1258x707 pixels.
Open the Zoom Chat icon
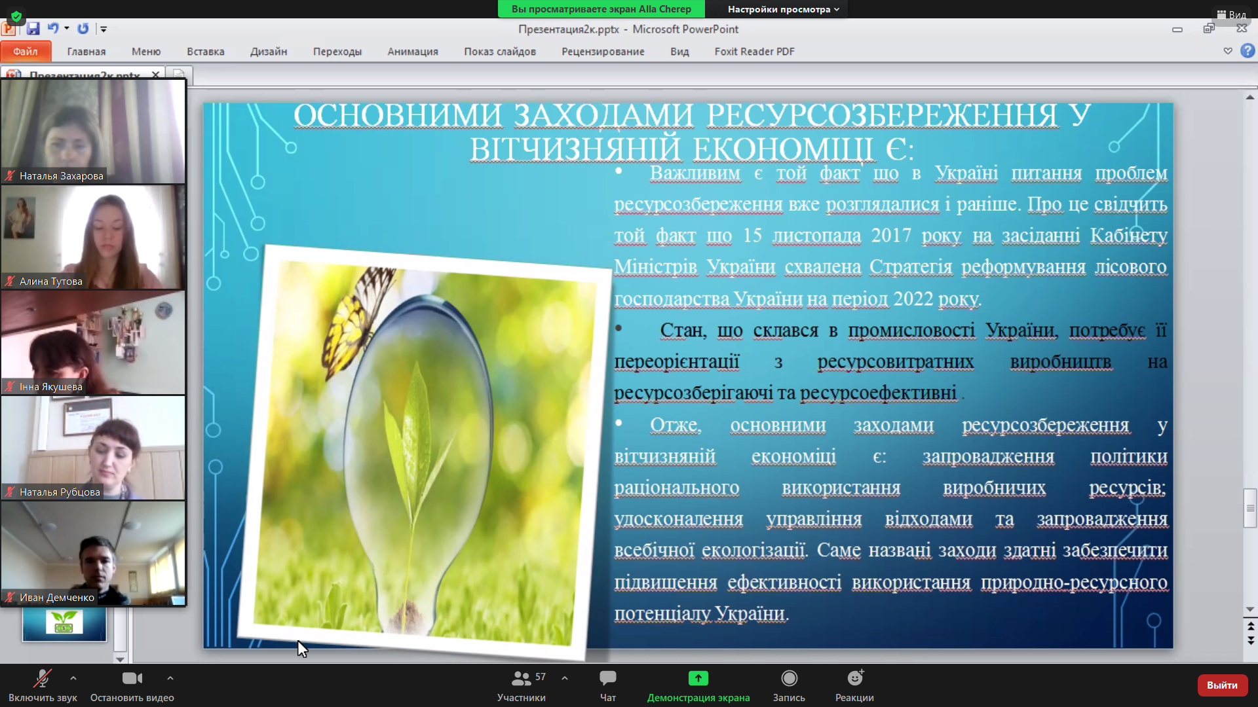pyautogui.click(x=607, y=679)
